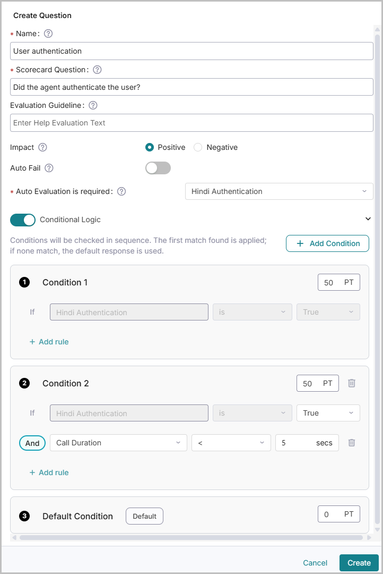Click the Name input containing User authentication
Screen dimensions: 383x574
[192, 51]
